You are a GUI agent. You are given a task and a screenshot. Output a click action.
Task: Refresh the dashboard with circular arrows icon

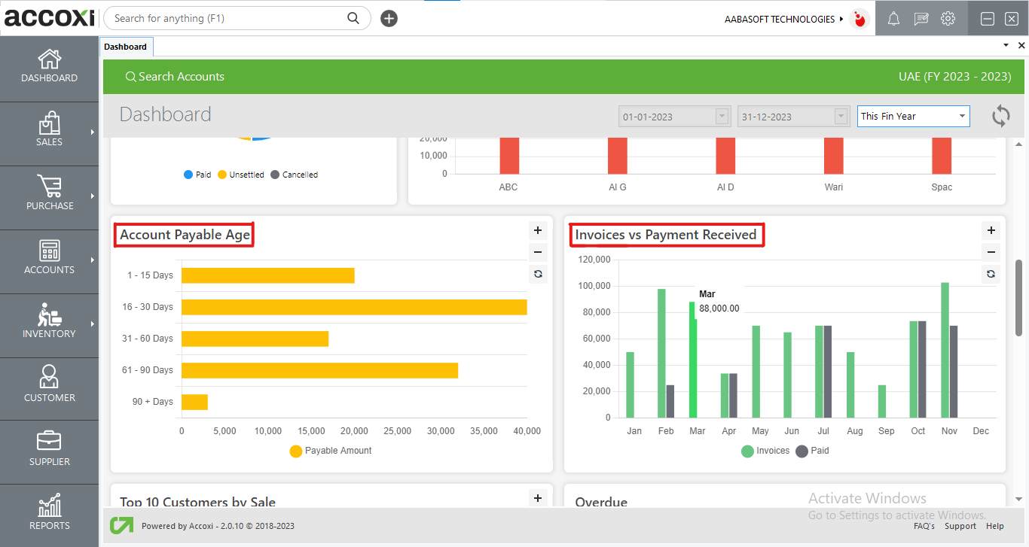pos(1000,116)
